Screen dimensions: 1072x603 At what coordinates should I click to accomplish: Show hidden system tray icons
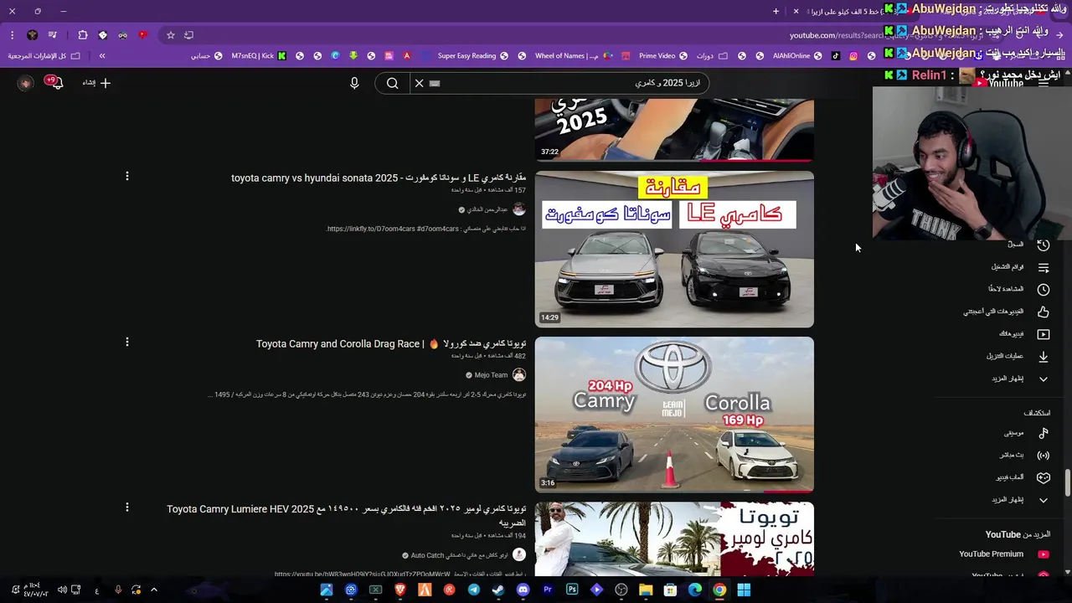point(153,590)
